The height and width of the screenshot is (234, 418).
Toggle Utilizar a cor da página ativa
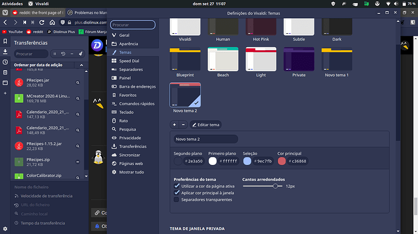click(176, 186)
